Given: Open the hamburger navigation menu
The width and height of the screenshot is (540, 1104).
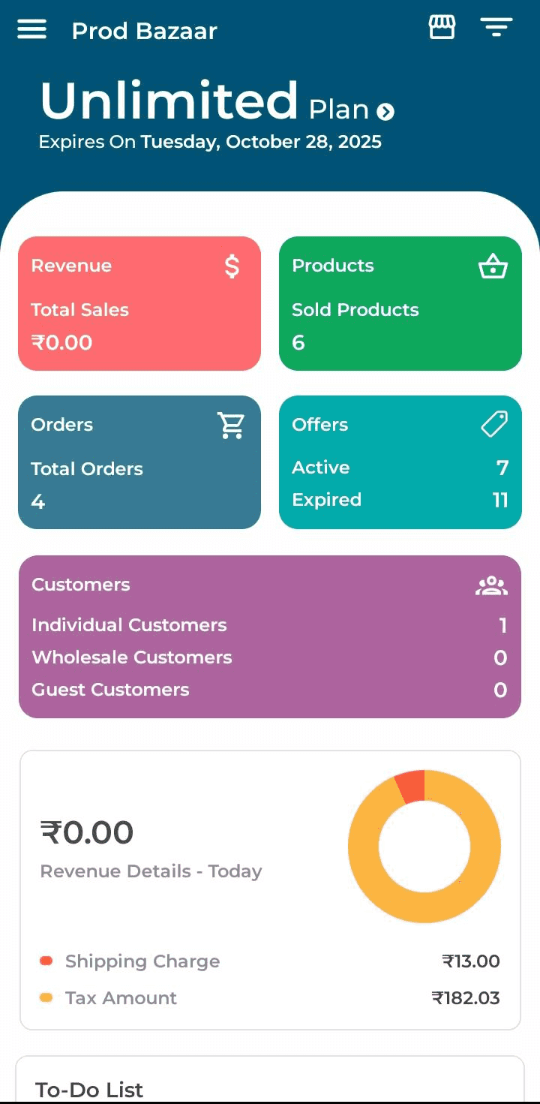Looking at the screenshot, I should tap(31, 30).
